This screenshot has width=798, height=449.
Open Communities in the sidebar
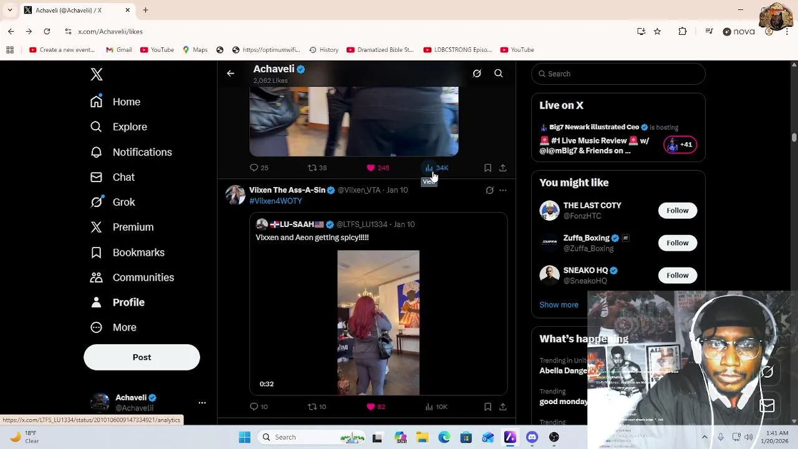[x=132, y=278]
